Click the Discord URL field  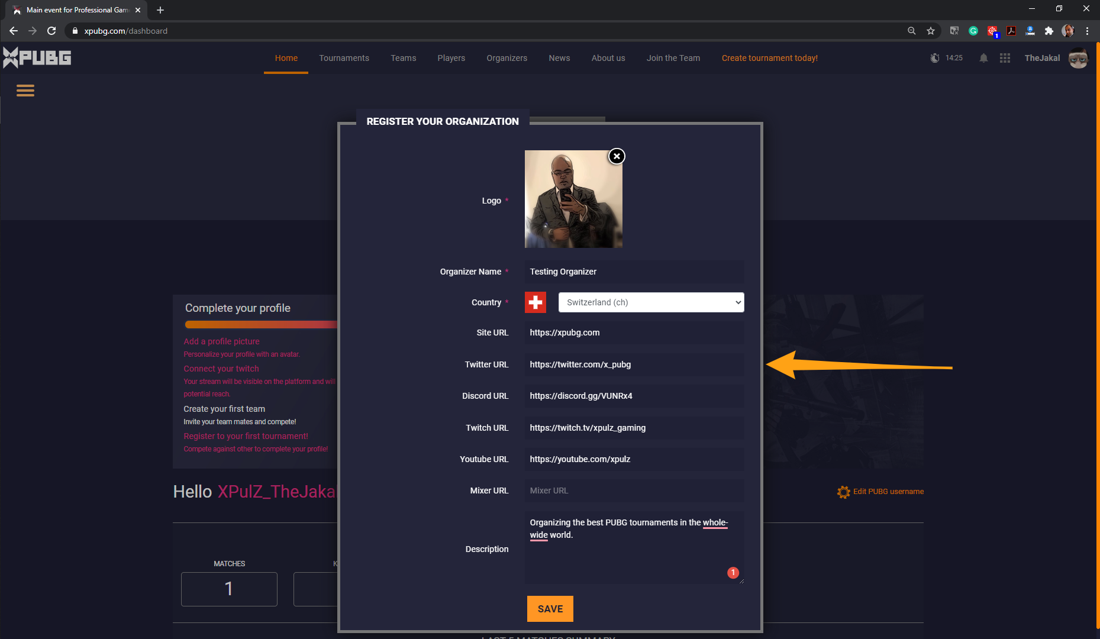(634, 396)
